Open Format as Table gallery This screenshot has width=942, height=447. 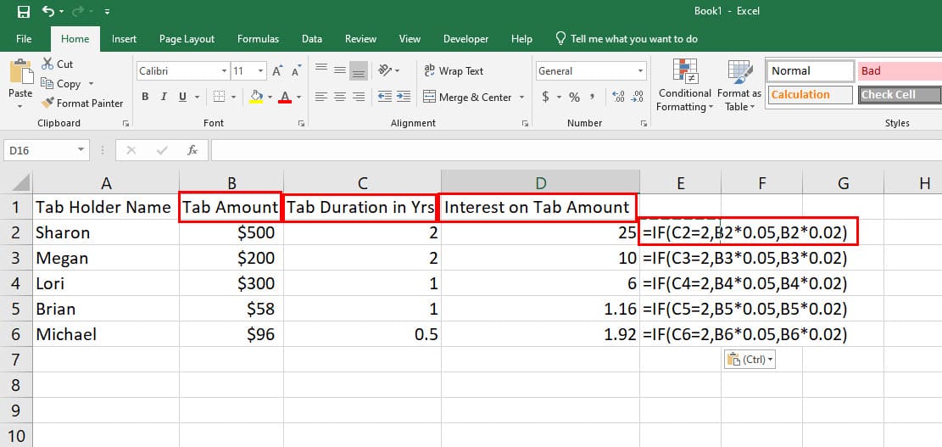(739, 86)
